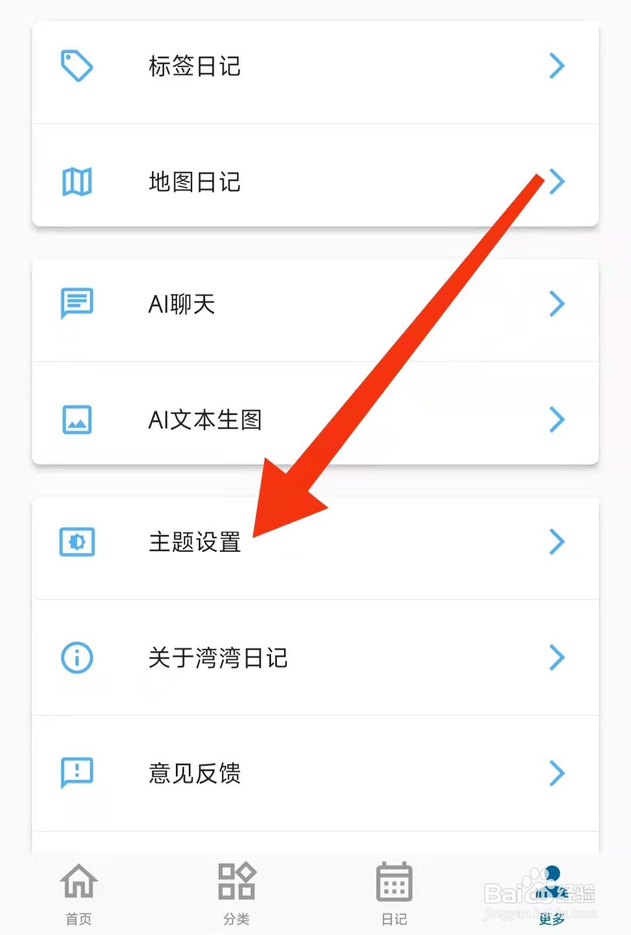Expand the AI聊天 row chevron
631x935 pixels.
[557, 303]
